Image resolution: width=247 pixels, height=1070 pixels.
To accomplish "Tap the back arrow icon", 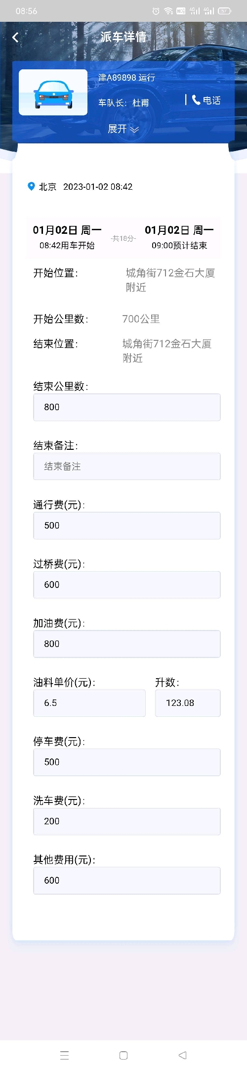I will pyautogui.click(x=15, y=37).
